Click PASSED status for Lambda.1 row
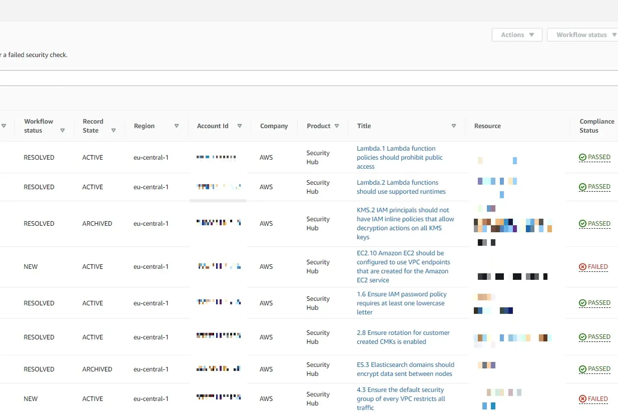The height and width of the screenshot is (412, 618). click(595, 158)
